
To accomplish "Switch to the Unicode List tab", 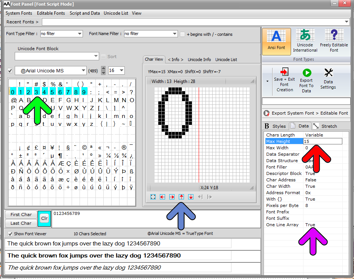I will pyautogui.click(x=226, y=60).
